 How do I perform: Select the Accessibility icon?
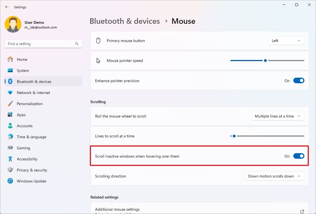coord(10,159)
